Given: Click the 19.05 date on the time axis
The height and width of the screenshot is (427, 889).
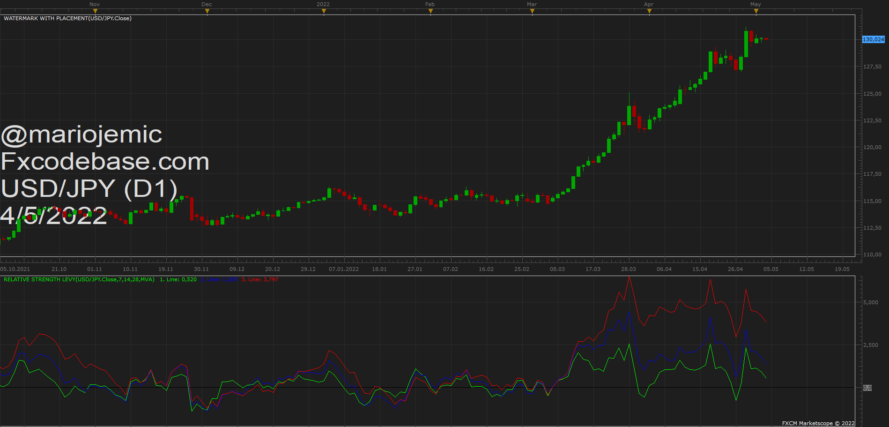Looking at the screenshot, I should coord(842,269).
